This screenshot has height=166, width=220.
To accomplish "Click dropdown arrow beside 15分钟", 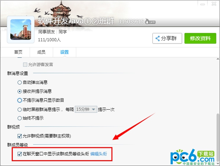I will 93,109.
